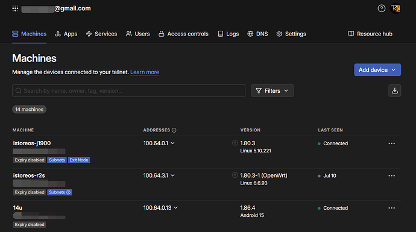
Task: Click update-available icon for istoreos-j1900
Action: click(x=235, y=143)
